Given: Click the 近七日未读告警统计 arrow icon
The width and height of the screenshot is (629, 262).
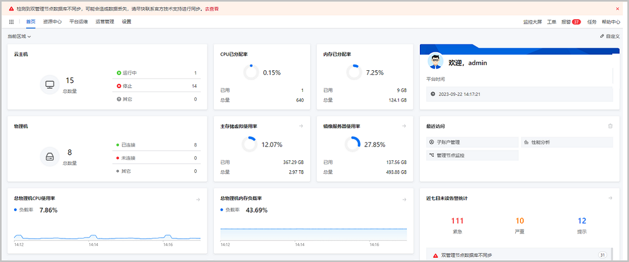Looking at the screenshot, I should tap(610, 198).
